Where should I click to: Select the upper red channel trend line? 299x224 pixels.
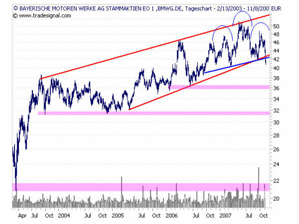click(149, 49)
